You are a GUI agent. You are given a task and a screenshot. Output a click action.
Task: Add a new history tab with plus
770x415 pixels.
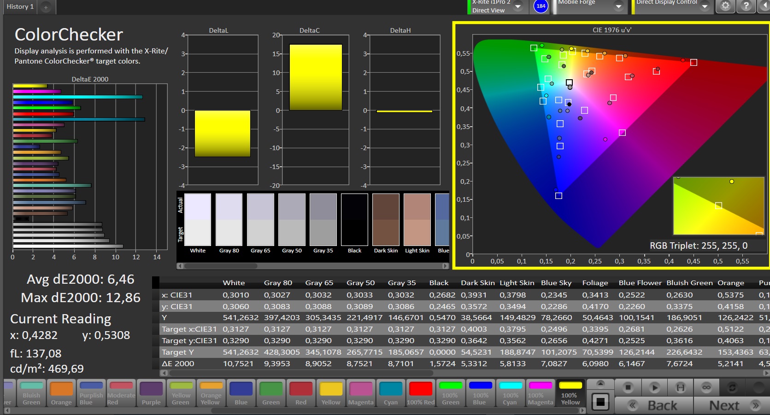[x=46, y=7]
